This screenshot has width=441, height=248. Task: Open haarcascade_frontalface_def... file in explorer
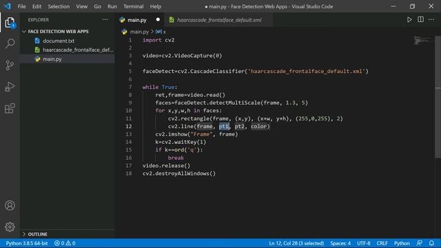(x=78, y=50)
